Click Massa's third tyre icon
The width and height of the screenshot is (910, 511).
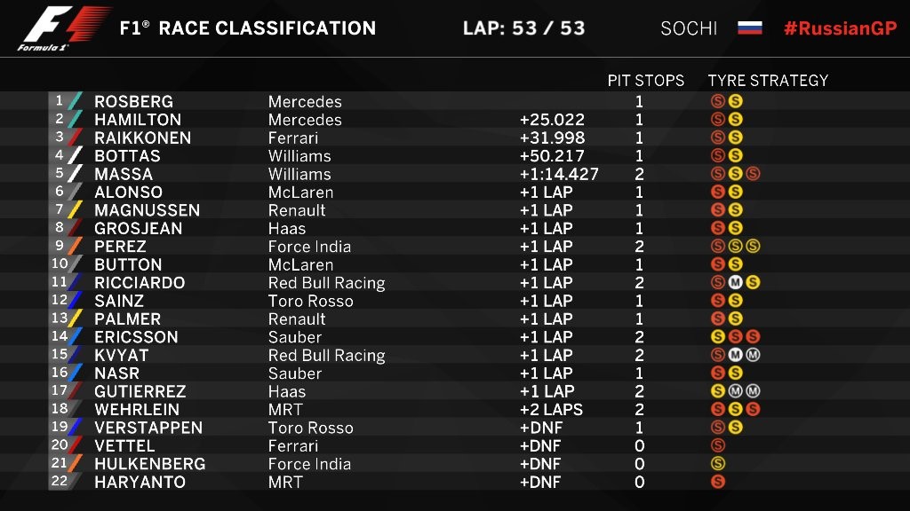753,174
